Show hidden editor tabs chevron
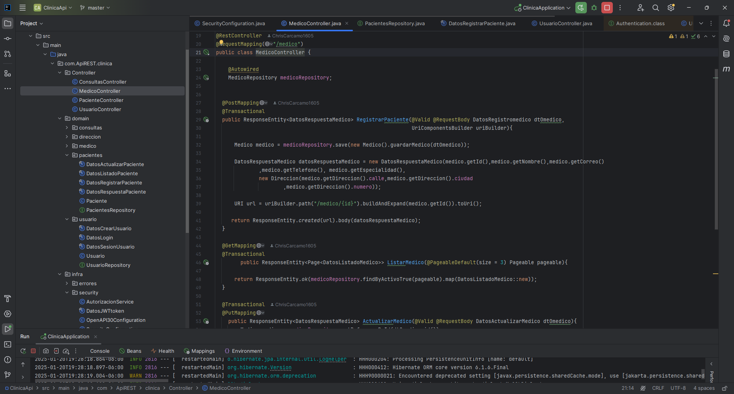Screen dimensions: 734x394 click(701, 23)
